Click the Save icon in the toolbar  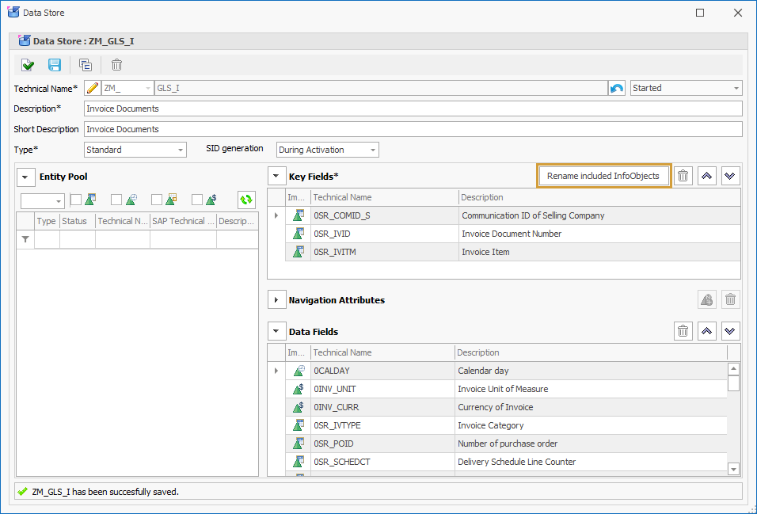tap(54, 64)
